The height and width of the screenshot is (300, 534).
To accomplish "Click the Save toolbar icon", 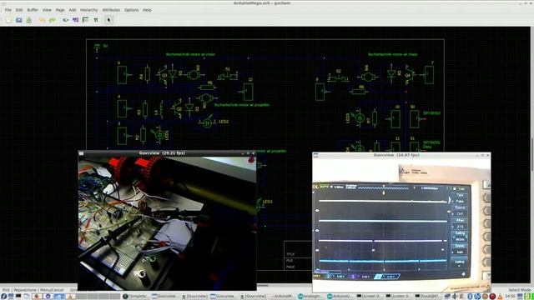I will [29, 20].
